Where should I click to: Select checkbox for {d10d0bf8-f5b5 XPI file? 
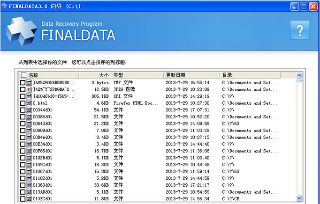pos(23,96)
